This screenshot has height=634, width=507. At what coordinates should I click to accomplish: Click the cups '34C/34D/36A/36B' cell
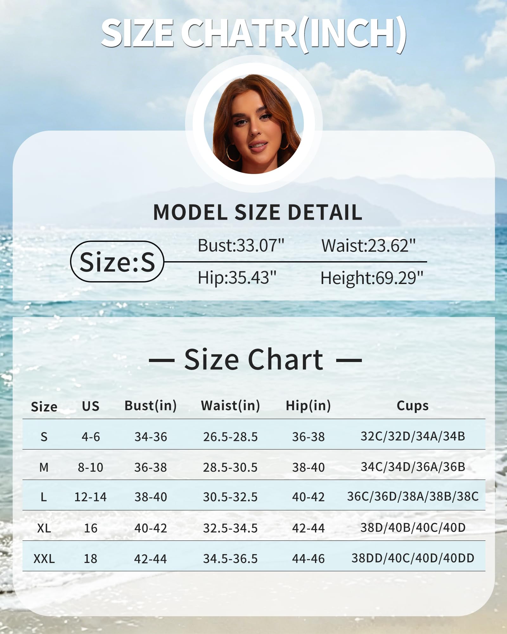tap(413, 467)
